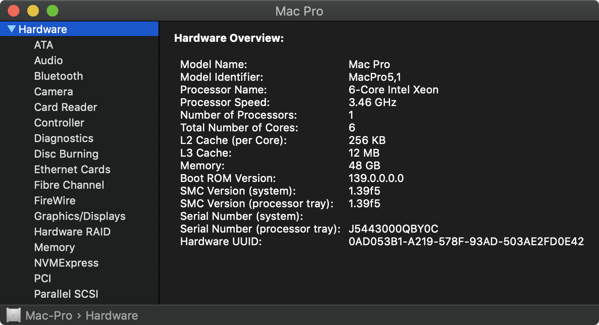Image resolution: width=599 pixels, height=325 pixels.
Task: Open the FireWire section
Action: tap(54, 200)
